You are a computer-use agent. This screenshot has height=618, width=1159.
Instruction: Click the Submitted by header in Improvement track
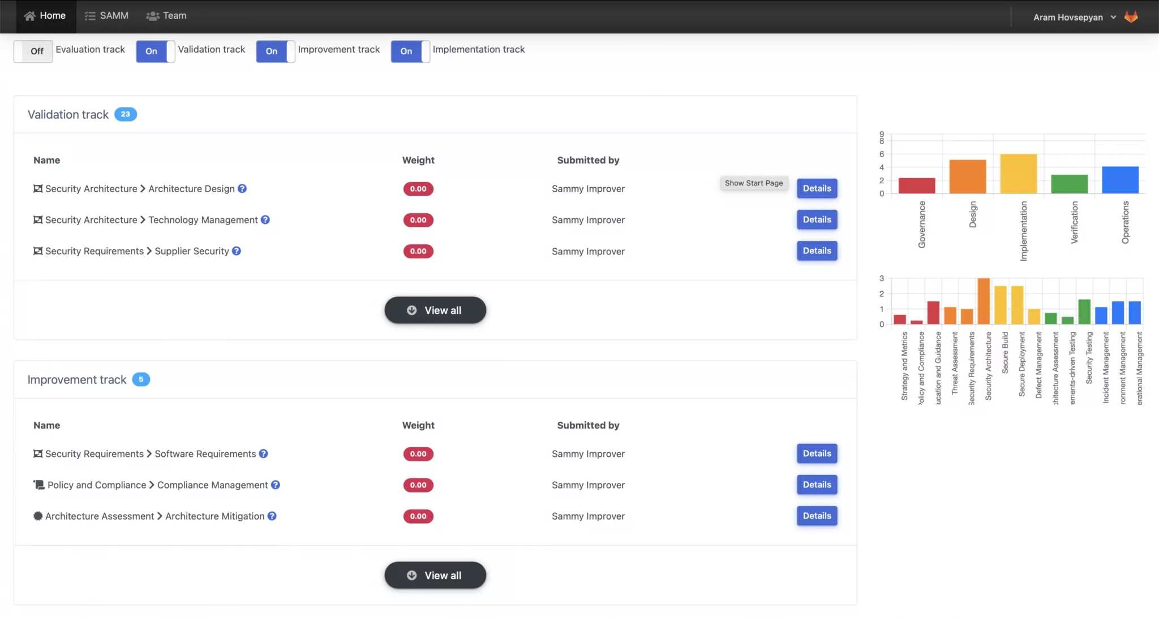pos(588,426)
